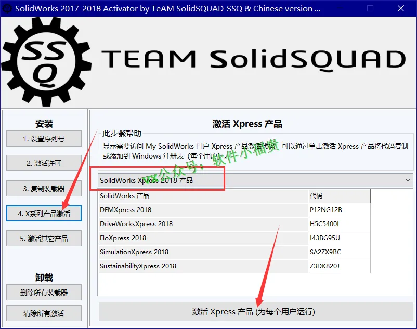Click the 卸载 section heading
The height and width of the screenshot is (329, 417).
[44, 278]
